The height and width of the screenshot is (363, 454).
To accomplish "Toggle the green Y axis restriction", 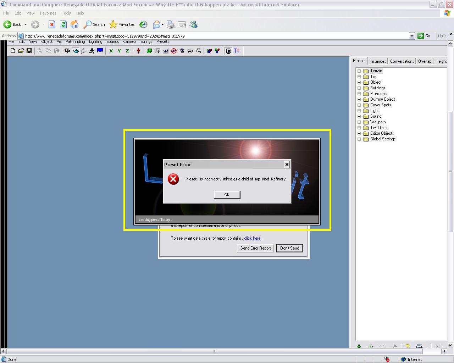I will tap(119, 51).
